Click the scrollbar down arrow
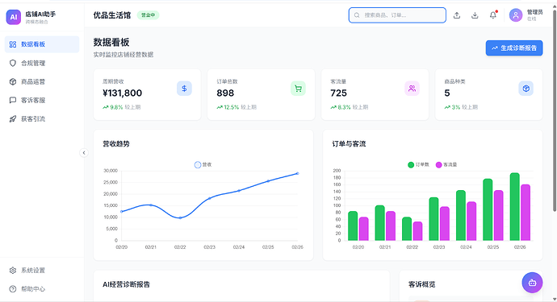 tap(555, 300)
